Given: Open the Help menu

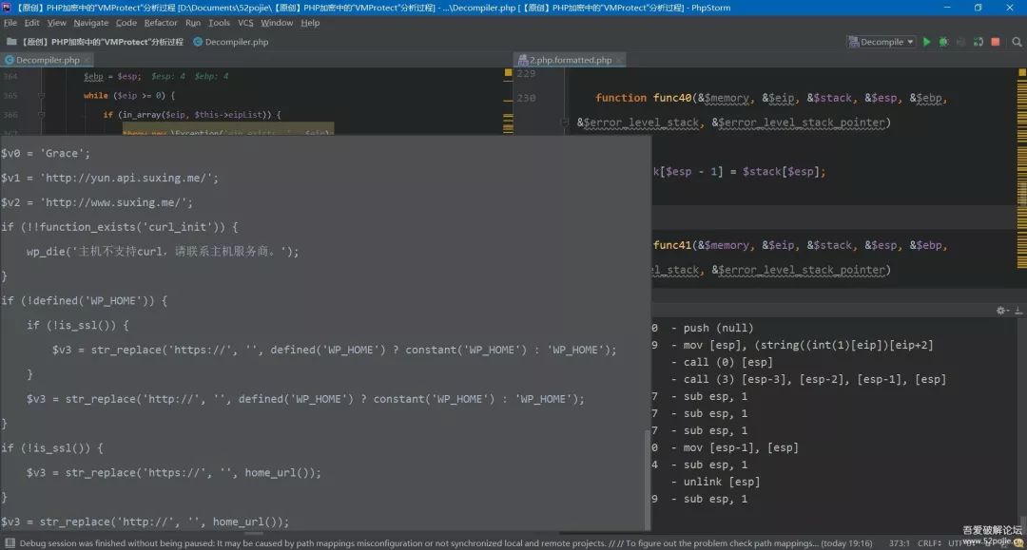Looking at the screenshot, I should (x=310, y=23).
